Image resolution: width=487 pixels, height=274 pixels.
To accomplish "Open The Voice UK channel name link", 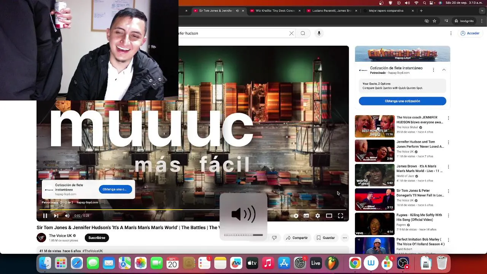I will point(60,236).
